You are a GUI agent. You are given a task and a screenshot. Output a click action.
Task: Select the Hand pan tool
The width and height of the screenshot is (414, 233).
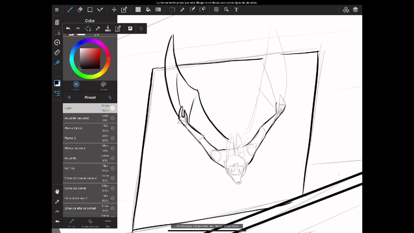pos(57,192)
